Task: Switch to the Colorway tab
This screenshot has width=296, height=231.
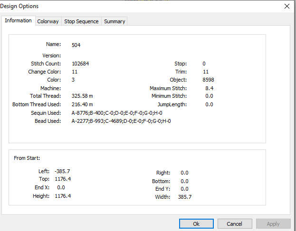Action: pyautogui.click(x=48, y=21)
